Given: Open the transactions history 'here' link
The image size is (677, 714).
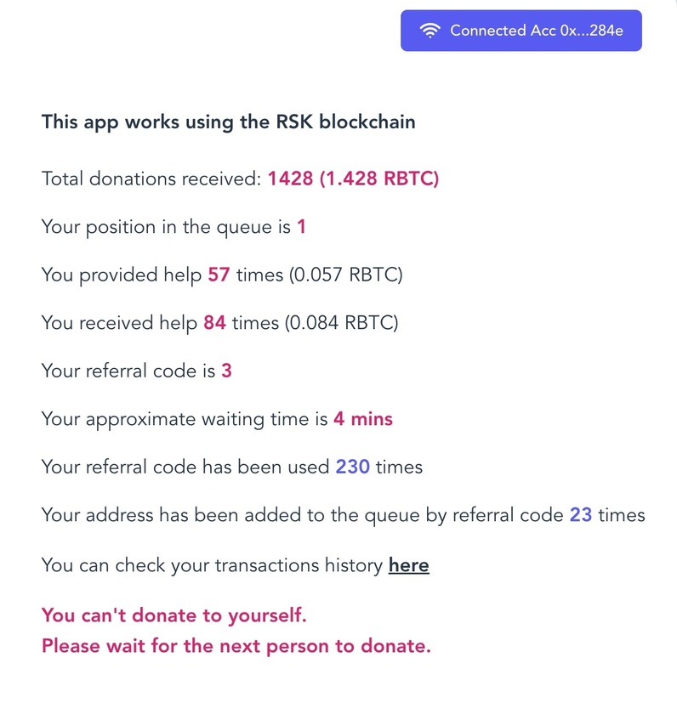Looking at the screenshot, I should 408,565.
